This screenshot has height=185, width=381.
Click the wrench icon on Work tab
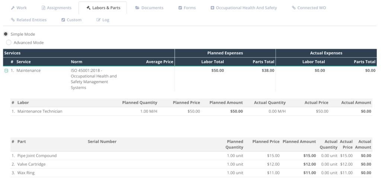(x=13, y=8)
